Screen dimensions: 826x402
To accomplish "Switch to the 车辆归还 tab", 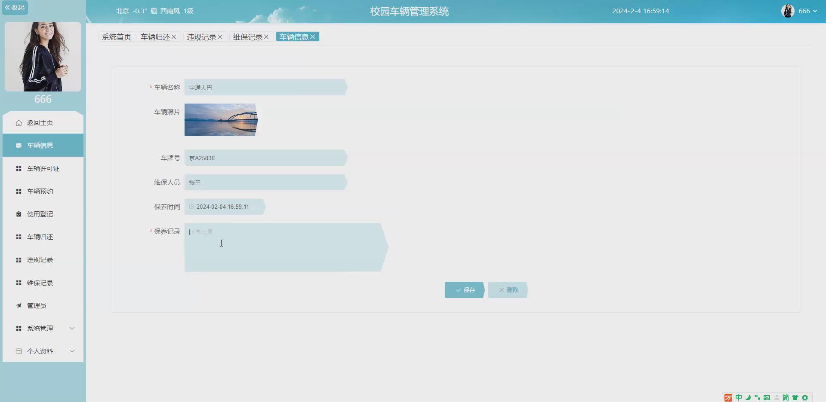I will (x=155, y=37).
